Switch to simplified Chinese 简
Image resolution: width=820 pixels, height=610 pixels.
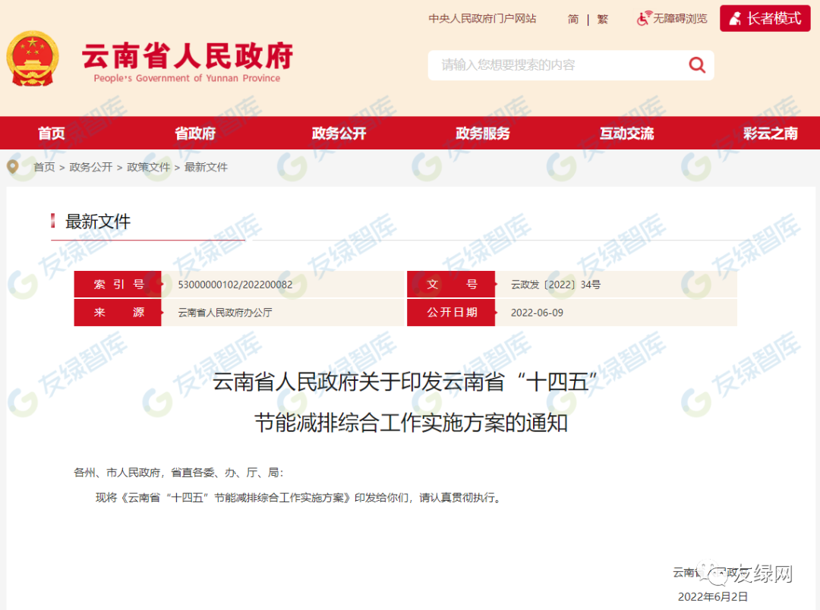pos(573,19)
